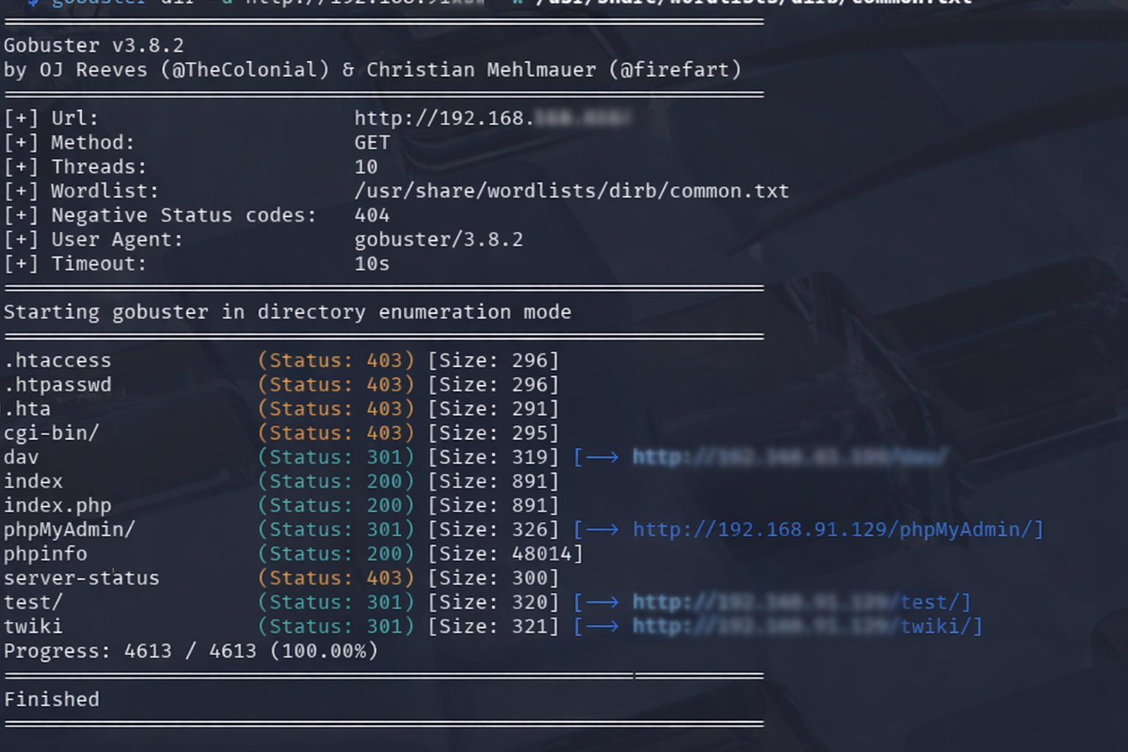Click the 'GET' method value
This screenshot has height=752, width=1128.
(372, 142)
